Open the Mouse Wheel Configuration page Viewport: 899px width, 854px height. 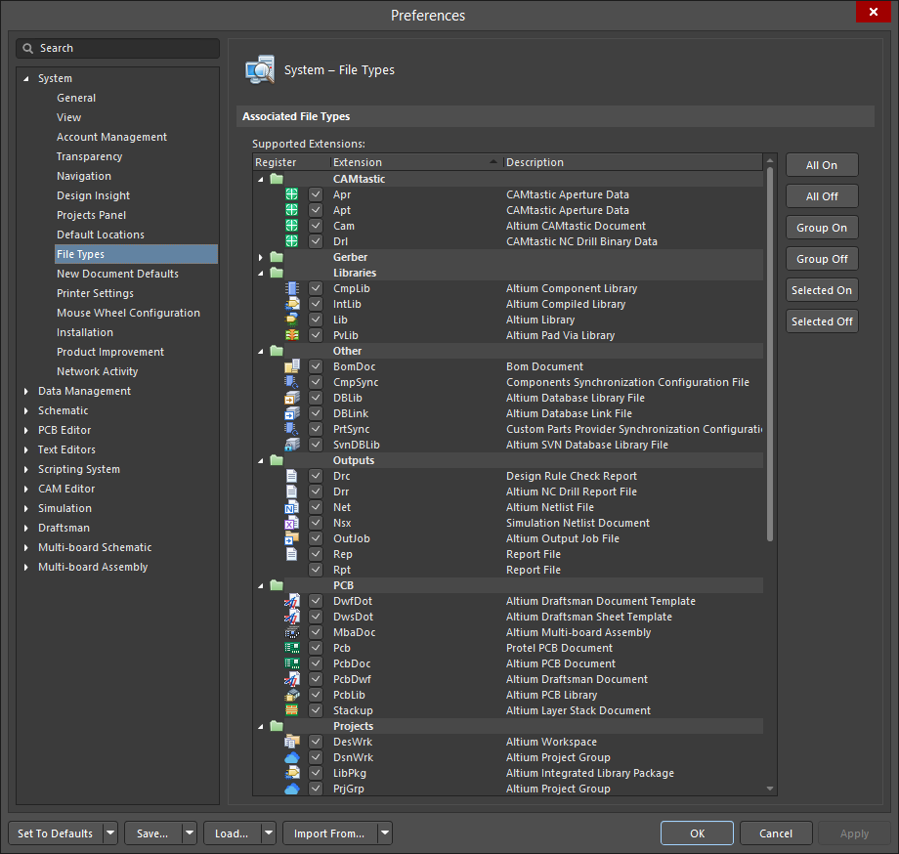tap(128, 313)
